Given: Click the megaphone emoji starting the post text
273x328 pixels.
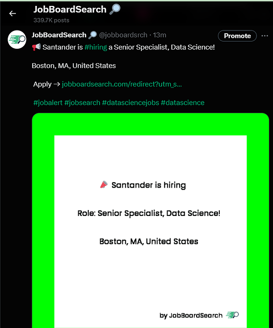Looking at the screenshot, I should [36, 47].
